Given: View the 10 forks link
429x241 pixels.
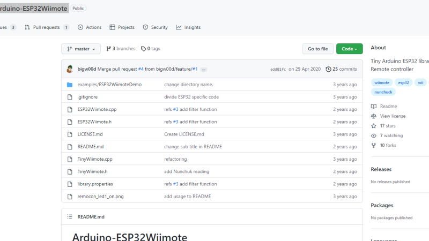Looking at the screenshot, I should (x=383, y=145).
